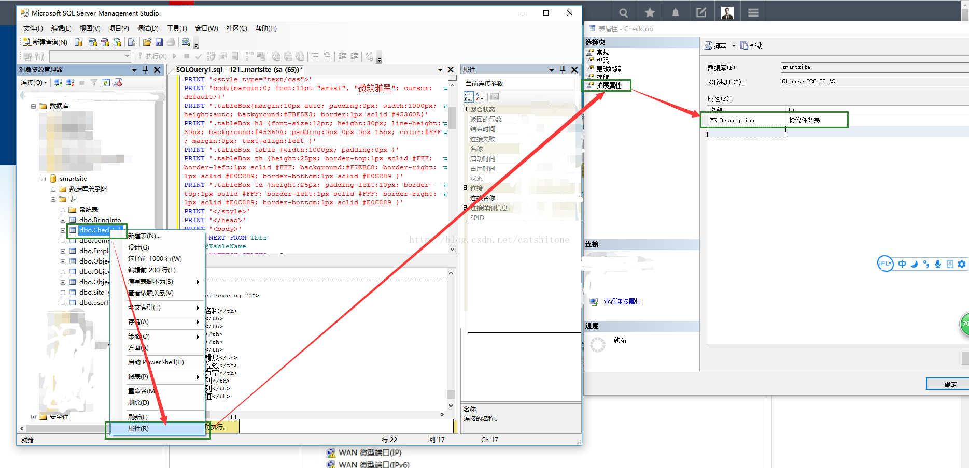Expand the dbo.BringInto table node
This screenshot has height=468, width=969.
63,220
